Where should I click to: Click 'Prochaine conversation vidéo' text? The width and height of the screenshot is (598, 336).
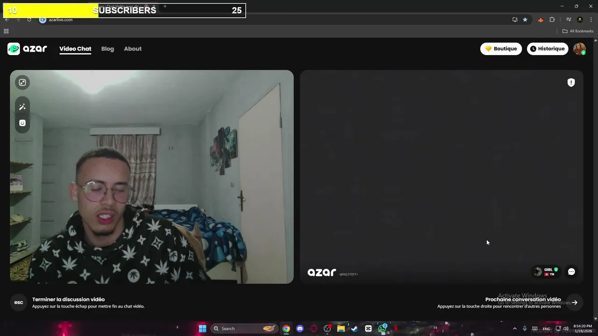[523, 300]
